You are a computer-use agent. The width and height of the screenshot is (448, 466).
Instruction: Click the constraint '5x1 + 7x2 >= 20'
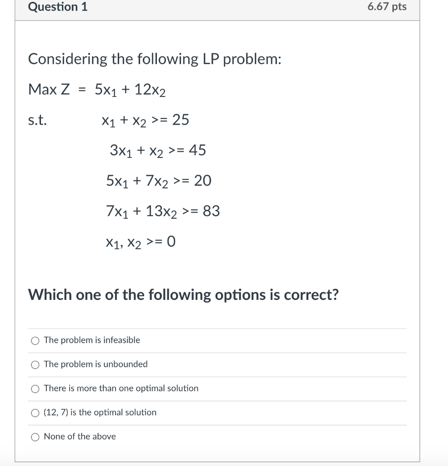tap(159, 181)
